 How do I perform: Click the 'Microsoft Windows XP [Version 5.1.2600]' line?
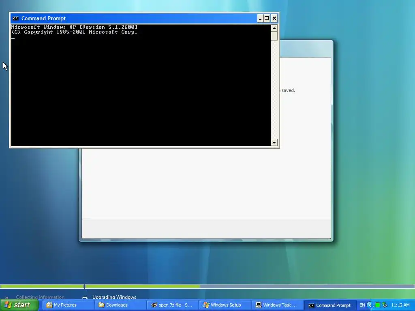coord(75,27)
